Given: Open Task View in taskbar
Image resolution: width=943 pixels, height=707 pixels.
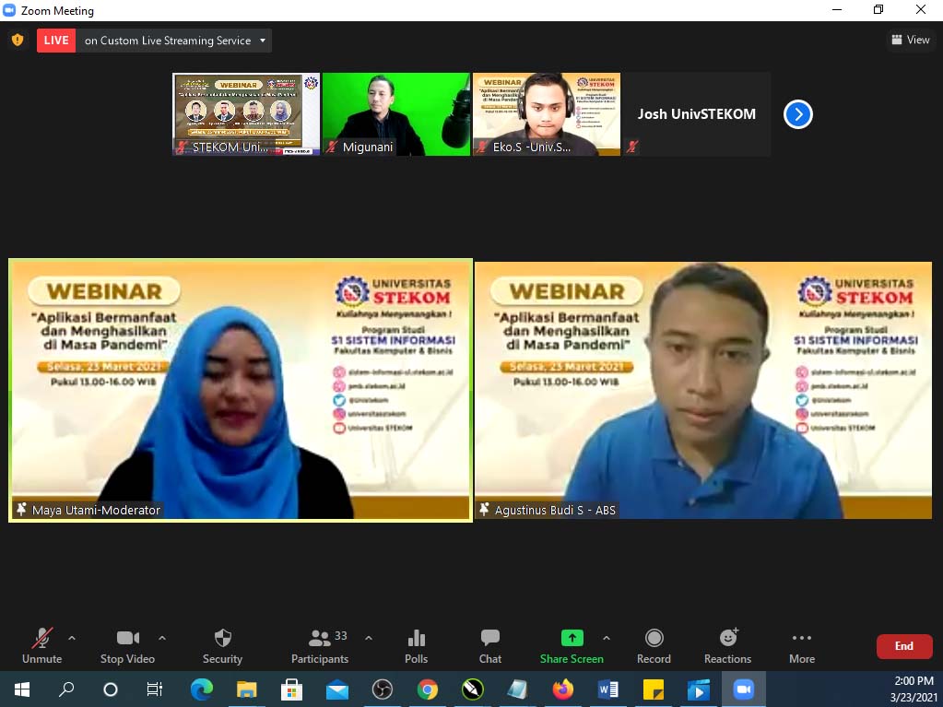Looking at the screenshot, I should [x=155, y=689].
